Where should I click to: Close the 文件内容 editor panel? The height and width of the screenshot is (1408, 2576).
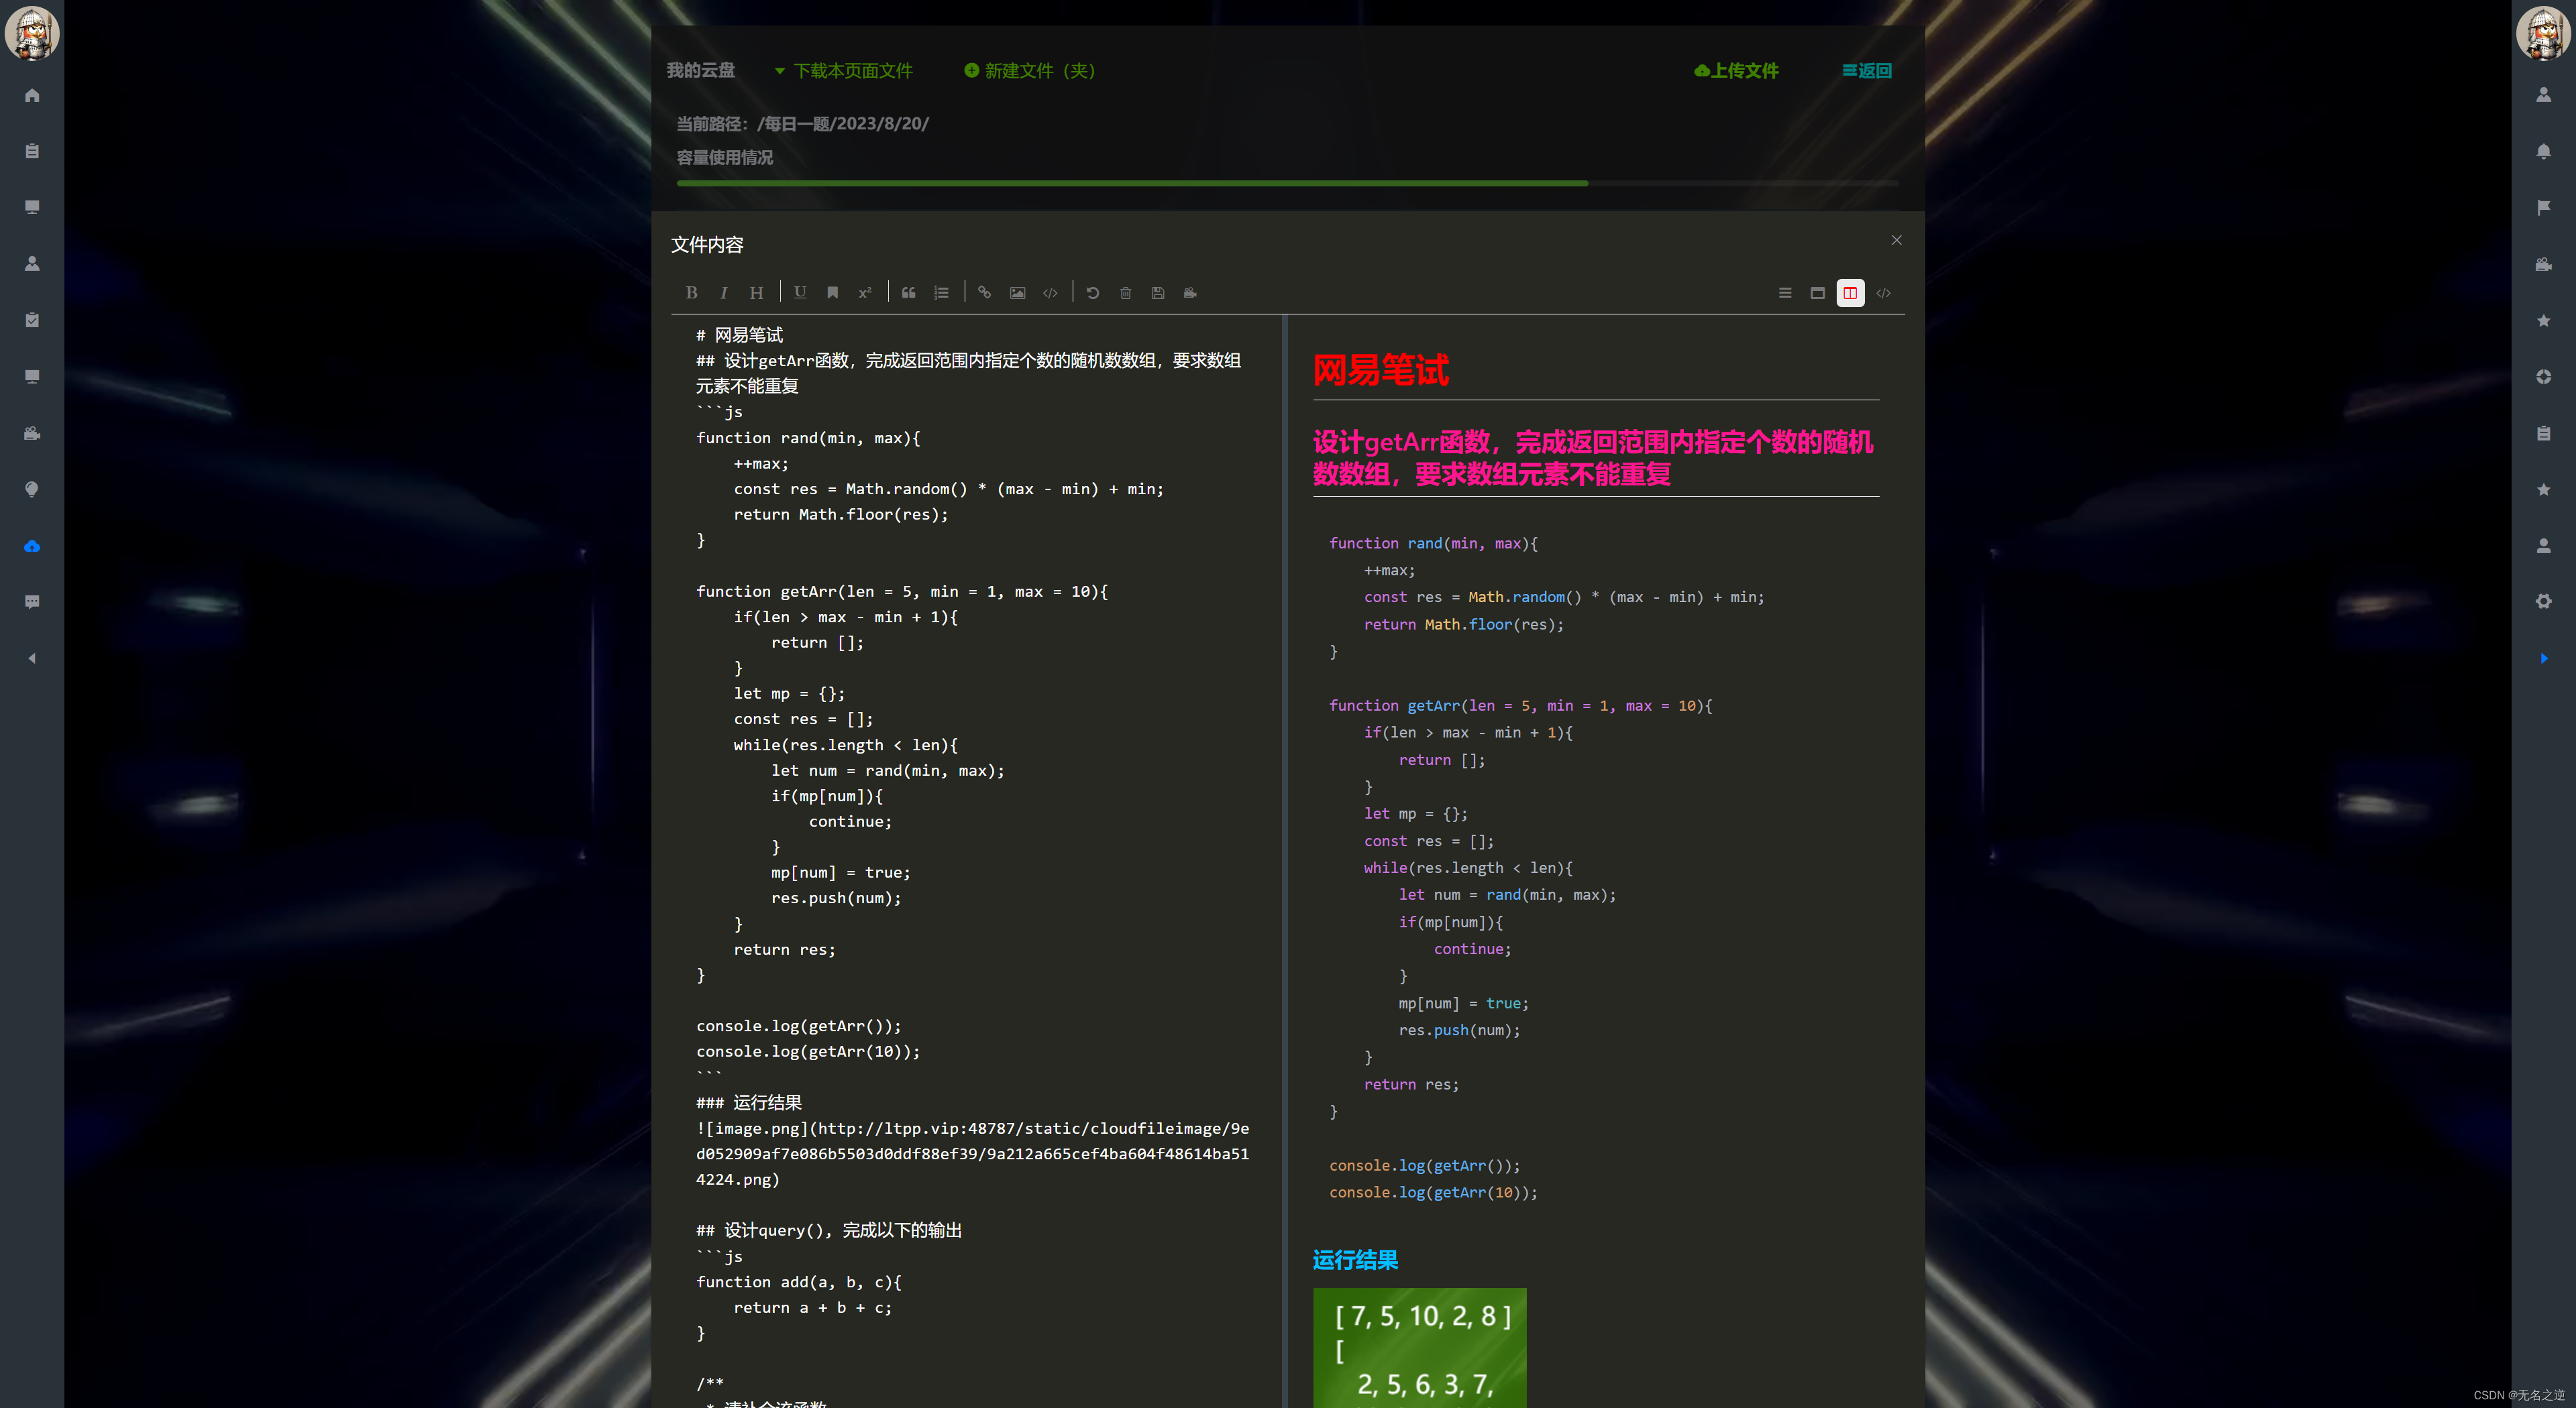pos(1896,240)
